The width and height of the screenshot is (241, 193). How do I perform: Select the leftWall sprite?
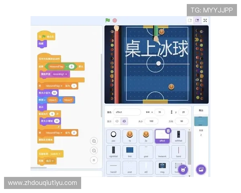[179, 136]
